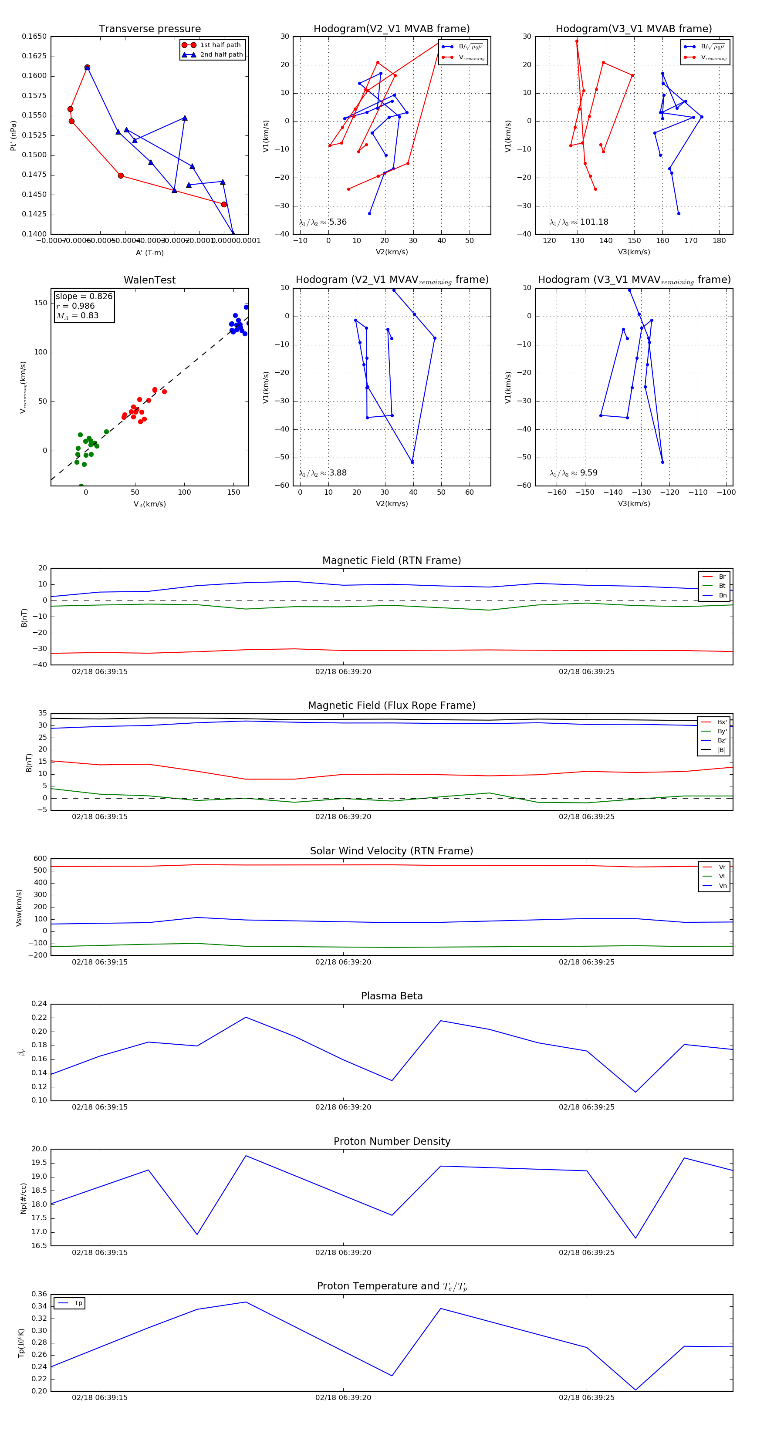
Task: Click the 'WalenTest' plot title
Action: [149, 280]
